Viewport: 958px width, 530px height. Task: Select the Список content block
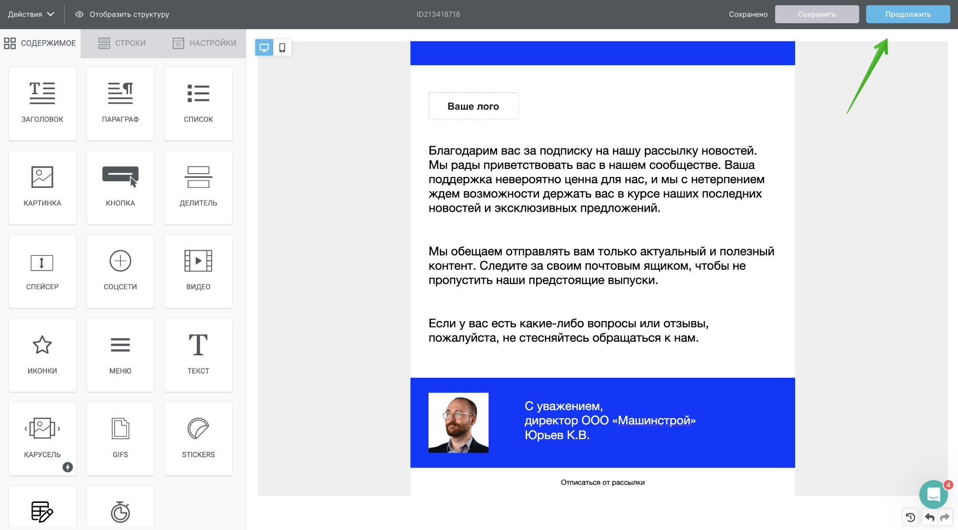pyautogui.click(x=199, y=104)
